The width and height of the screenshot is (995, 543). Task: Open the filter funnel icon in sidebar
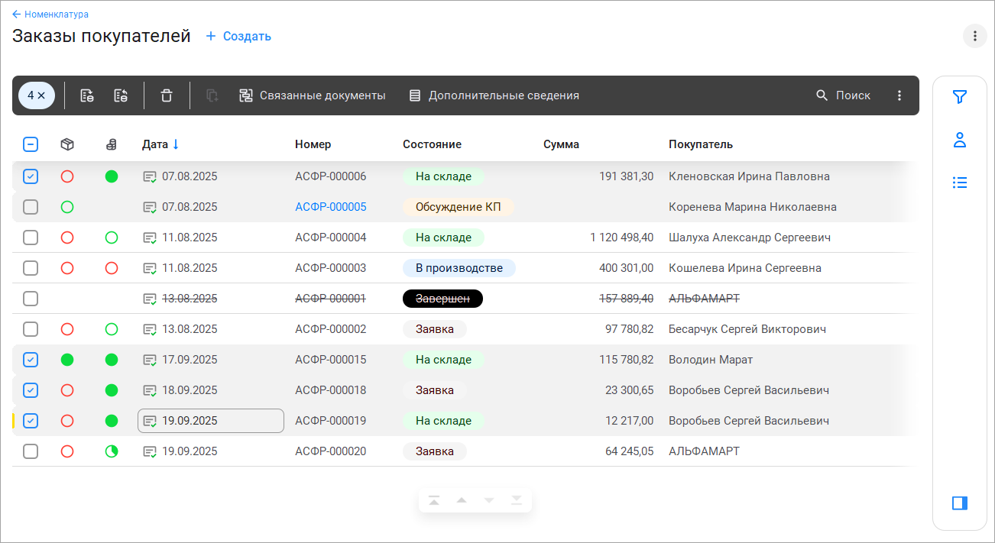[960, 97]
